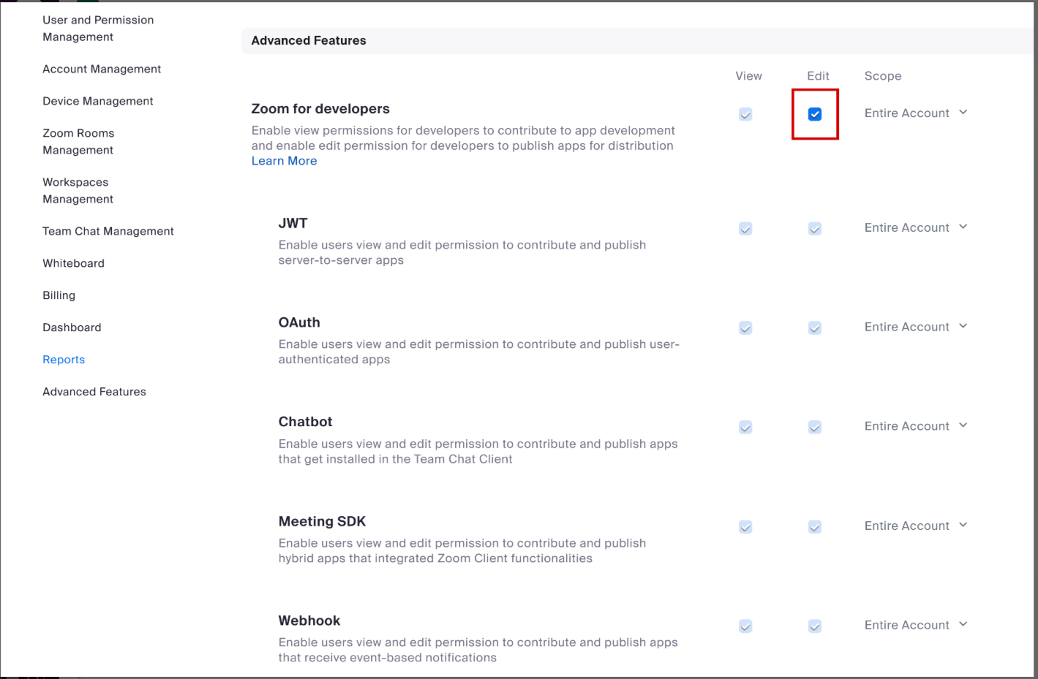Open the OAuth scope dropdown

click(916, 327)
